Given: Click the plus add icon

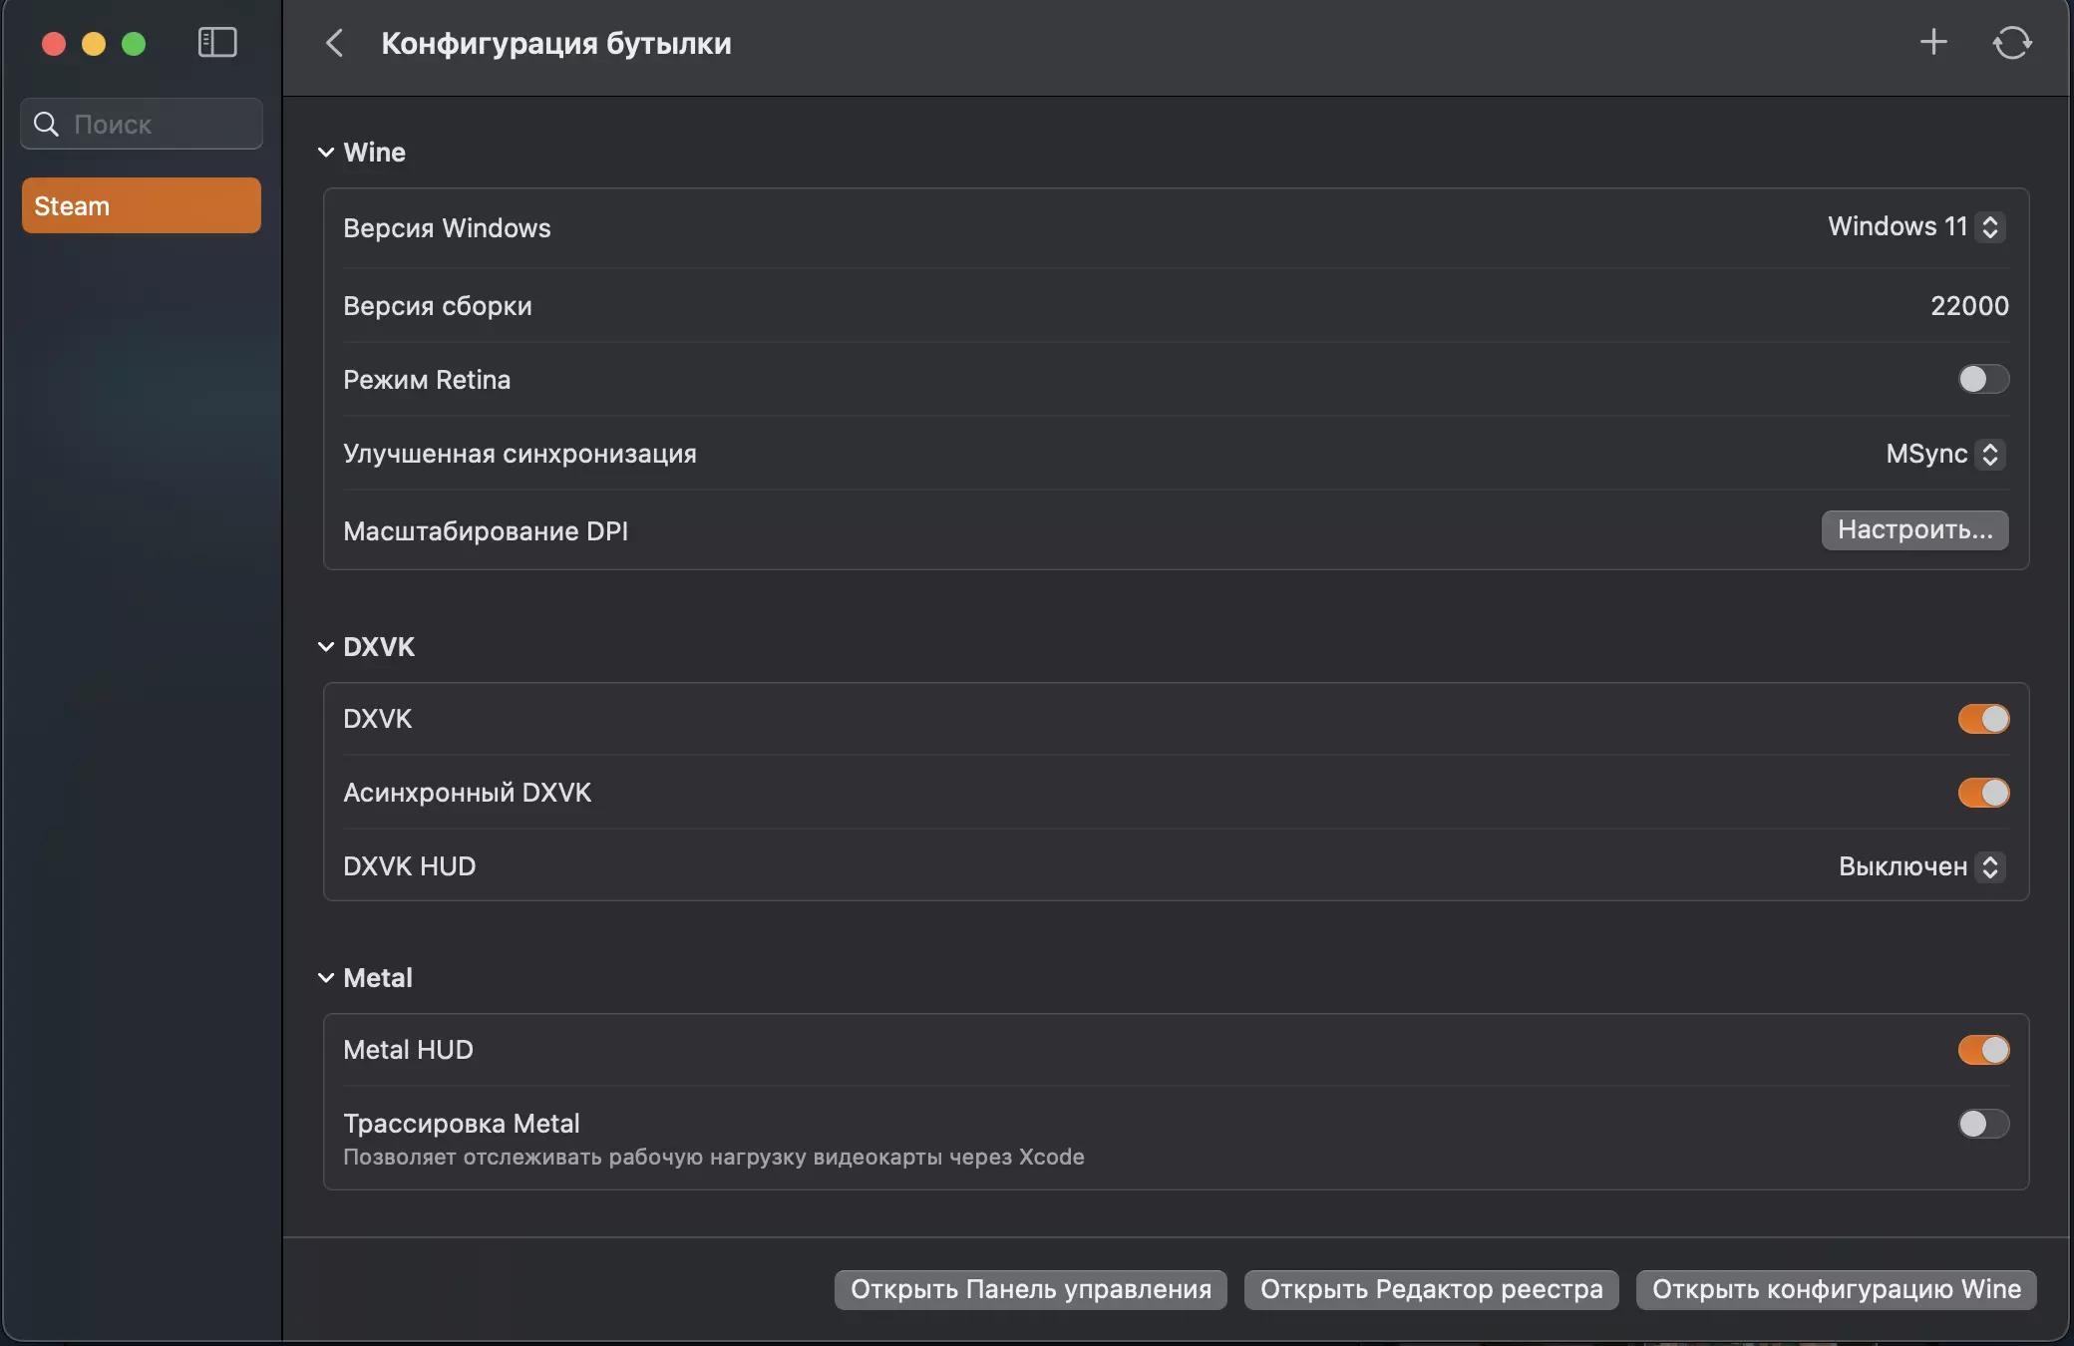Looking at the screenshot, I should (x=1933, y=42).
